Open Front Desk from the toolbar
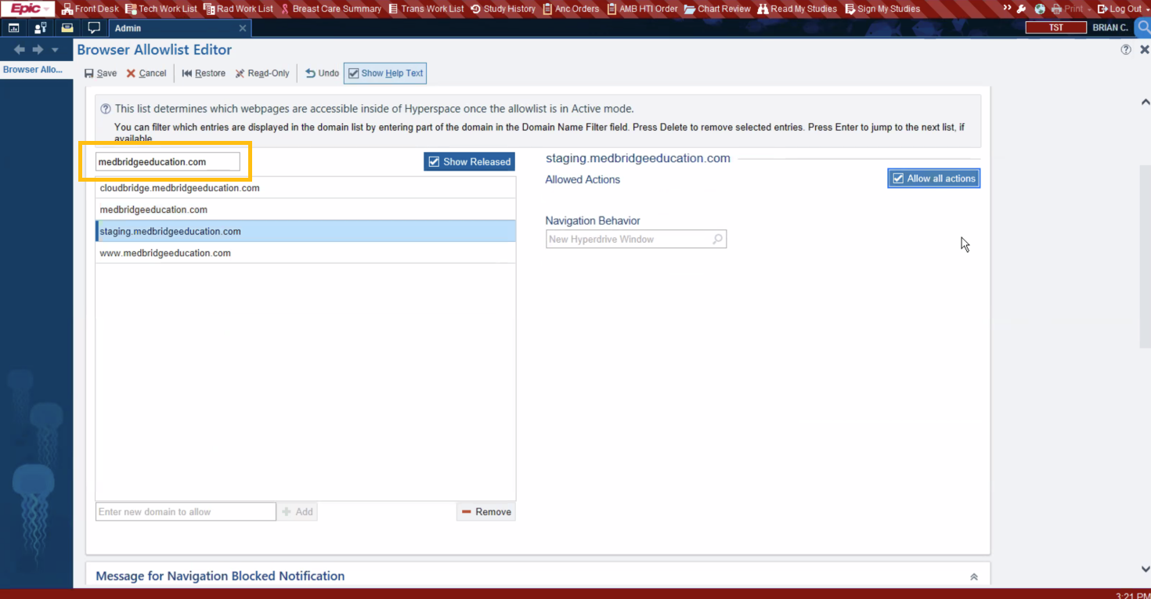 pos(90,9)
